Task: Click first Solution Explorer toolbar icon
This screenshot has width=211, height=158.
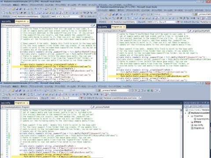Action: click(186, 106)
